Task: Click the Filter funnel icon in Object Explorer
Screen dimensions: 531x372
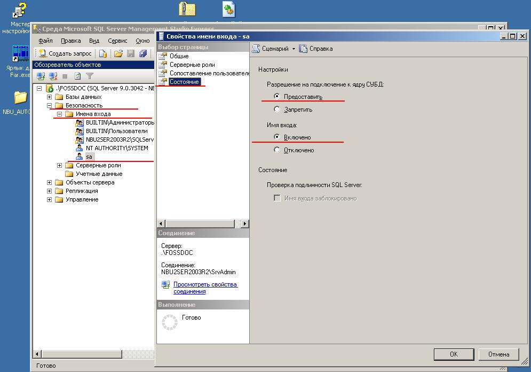Action: 90,76
